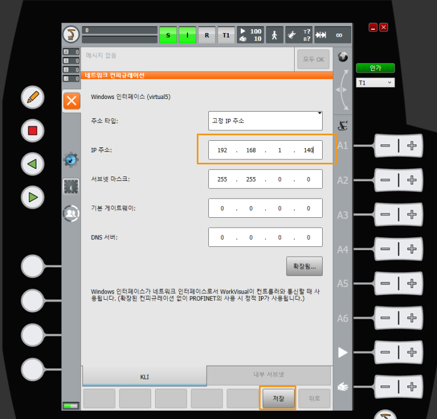
Task: Open the 주소 타입 dropdown showing 고정 IP 주소
Action: click(265, 121)
